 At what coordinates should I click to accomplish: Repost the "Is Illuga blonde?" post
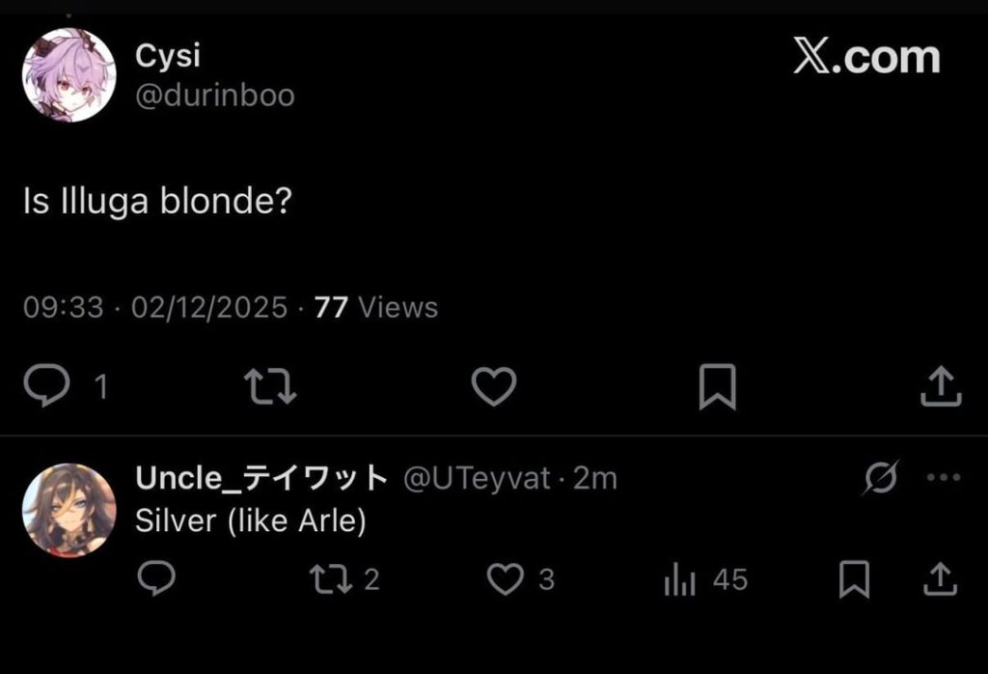tap(270, 386)
